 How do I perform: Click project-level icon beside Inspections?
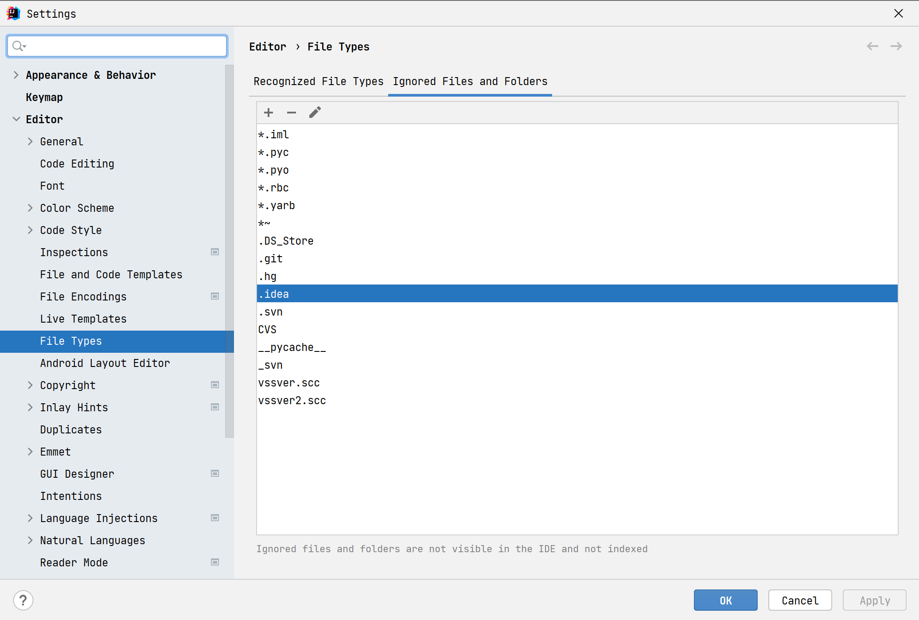[x=215, y=252]
